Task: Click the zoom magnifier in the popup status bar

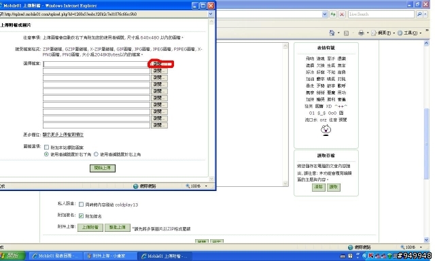Action: [x=188, y=186]
